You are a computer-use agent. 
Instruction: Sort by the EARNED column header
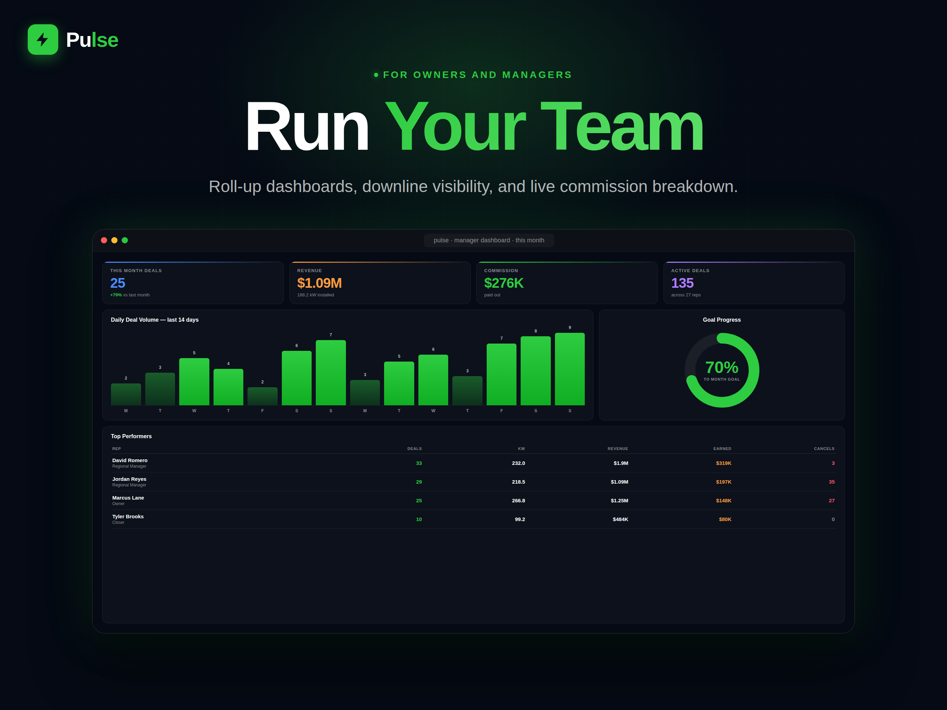point(722,449)
